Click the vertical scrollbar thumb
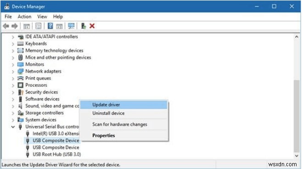Screen dimensions: 302x169 tap(296, 116)
